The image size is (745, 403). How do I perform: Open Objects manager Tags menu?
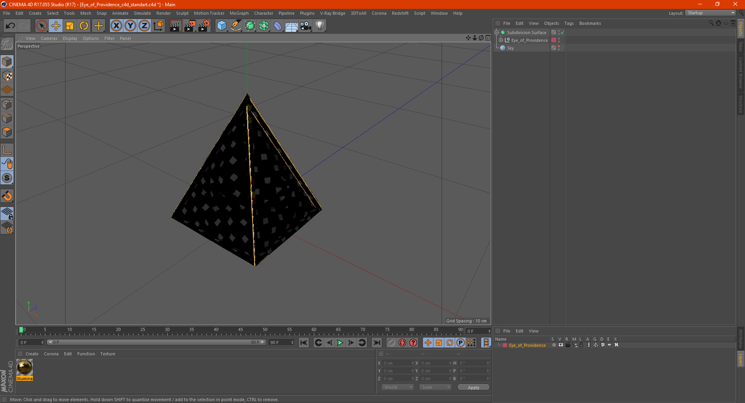tap(569, 23)
